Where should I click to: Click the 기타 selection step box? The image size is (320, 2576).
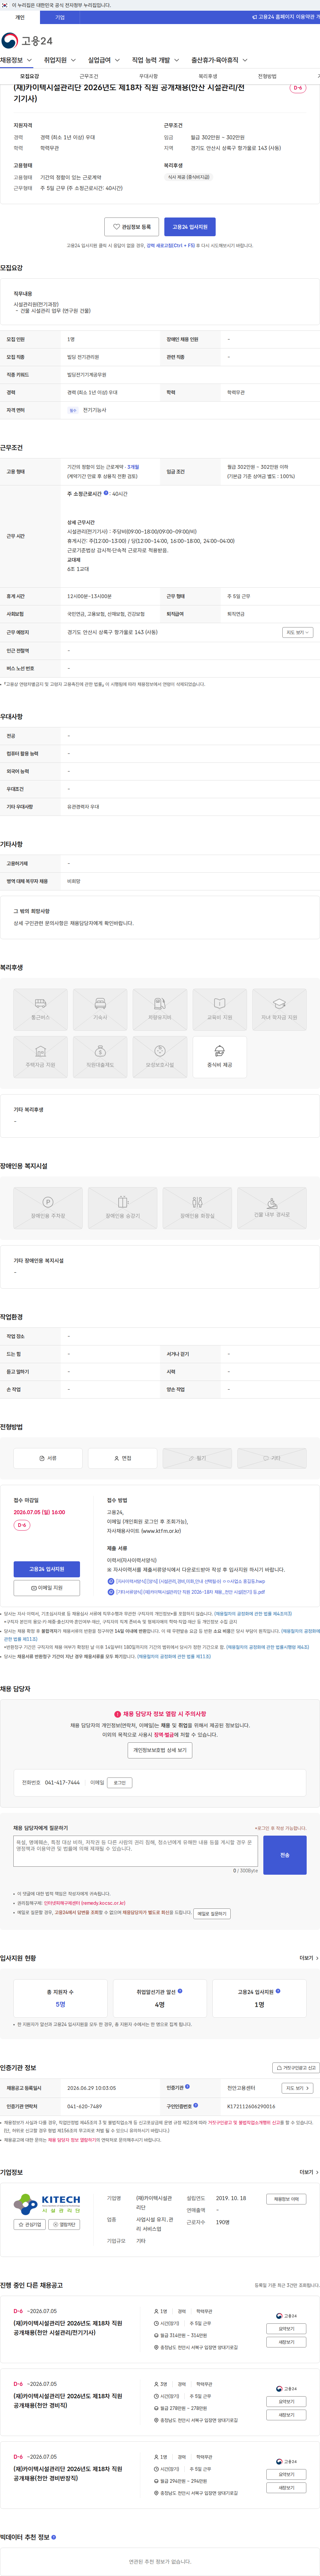(272, 1458)
